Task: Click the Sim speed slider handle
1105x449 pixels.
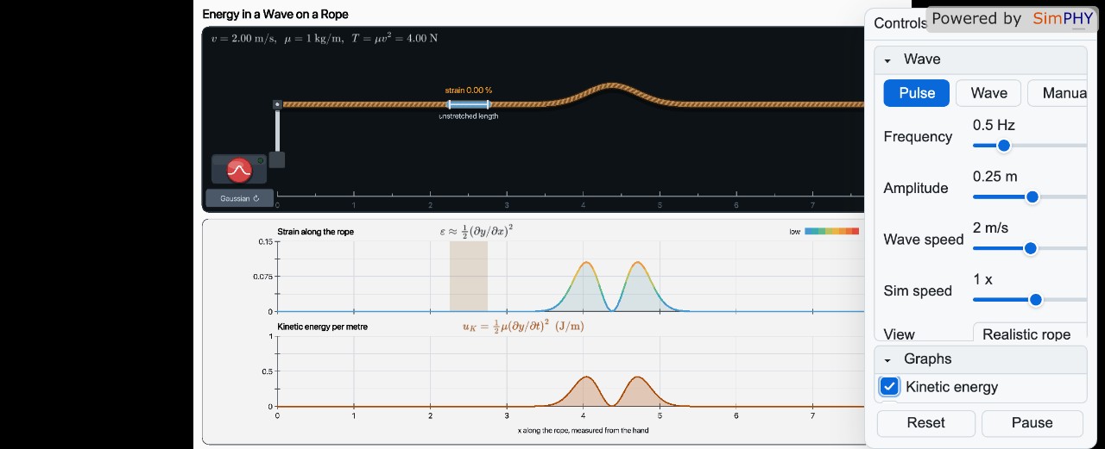Action: (1035, 300)
